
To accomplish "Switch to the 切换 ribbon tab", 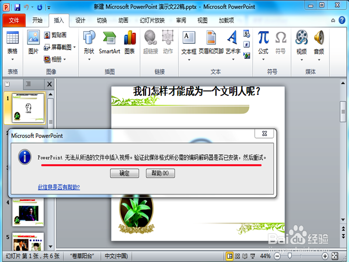I will 102,21.
